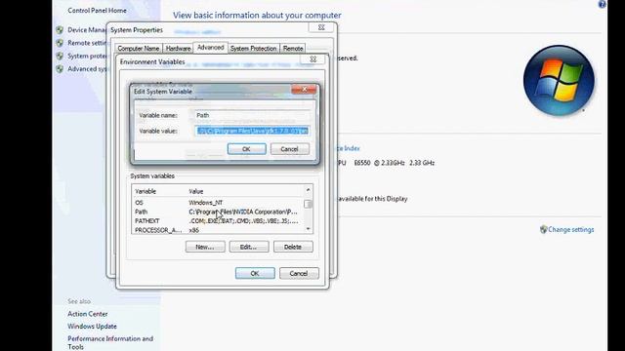
Task: Click the shield icon beside Device Manager
Action: click(60, 30)
